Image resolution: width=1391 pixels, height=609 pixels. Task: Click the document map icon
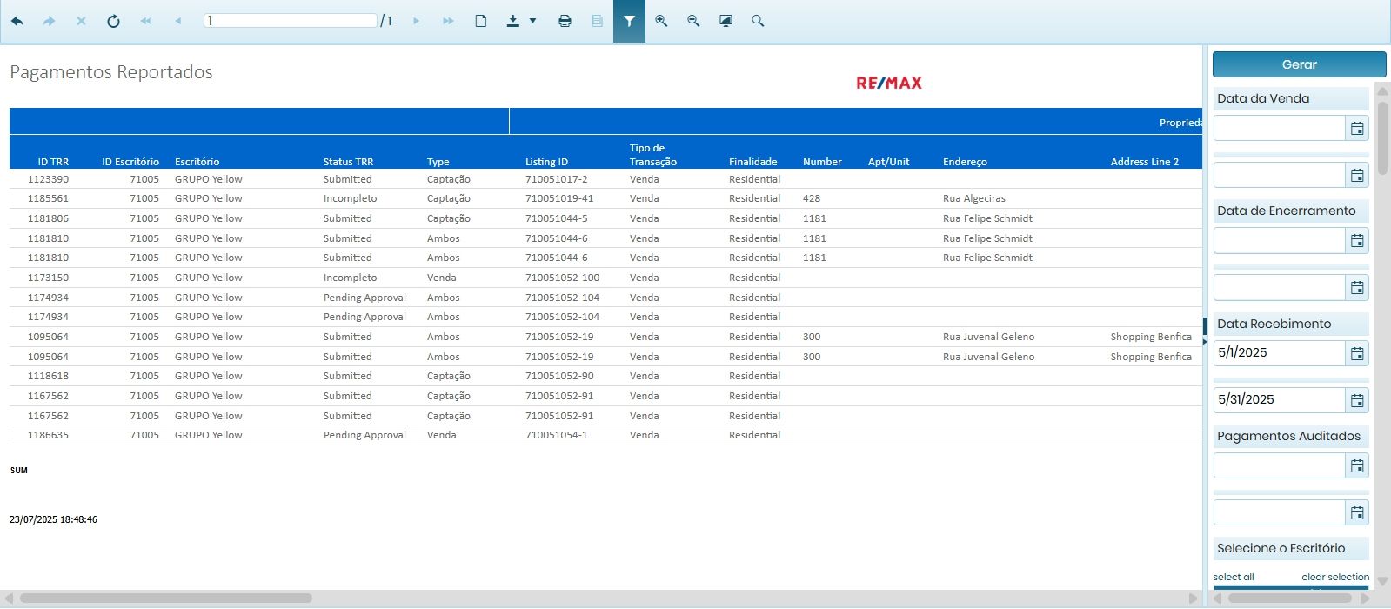point(597,21)
